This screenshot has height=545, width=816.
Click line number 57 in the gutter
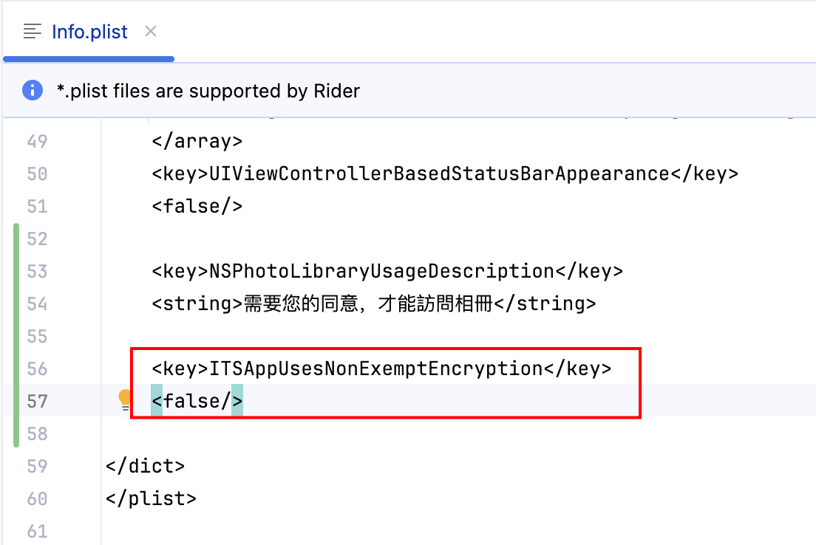pyautogui.click(x=37, y=401)
